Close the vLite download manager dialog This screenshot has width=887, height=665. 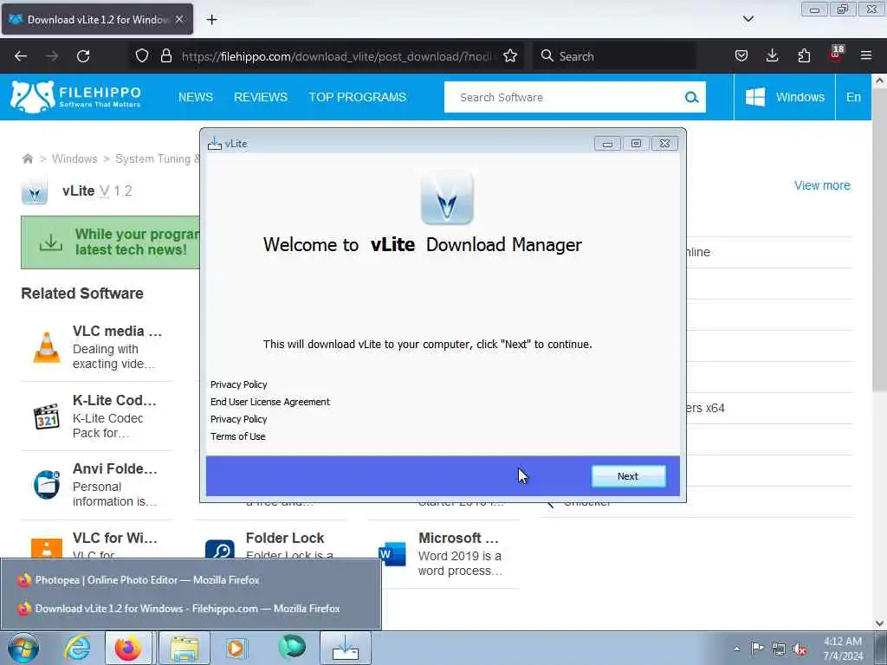(x=664, y=144)
